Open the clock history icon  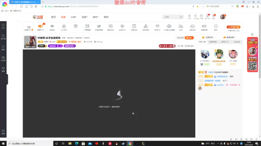click(x=189, y=16)
